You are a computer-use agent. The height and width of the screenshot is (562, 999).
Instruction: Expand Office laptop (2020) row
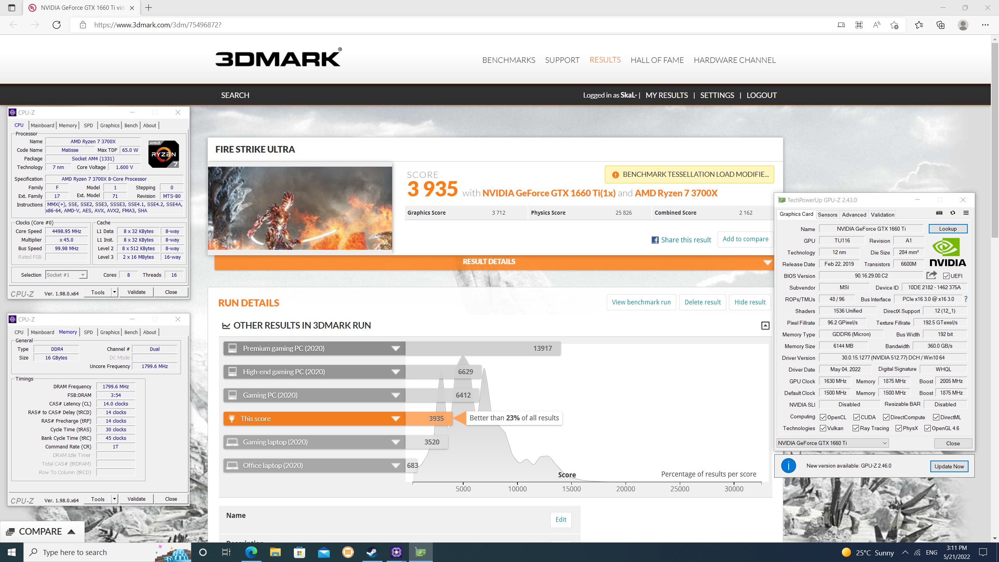click(396, 466)
